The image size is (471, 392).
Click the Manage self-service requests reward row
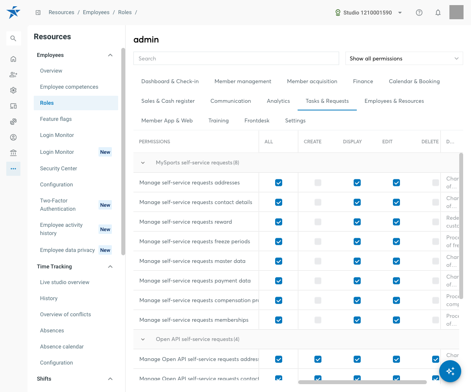click(x=296, y=222)
